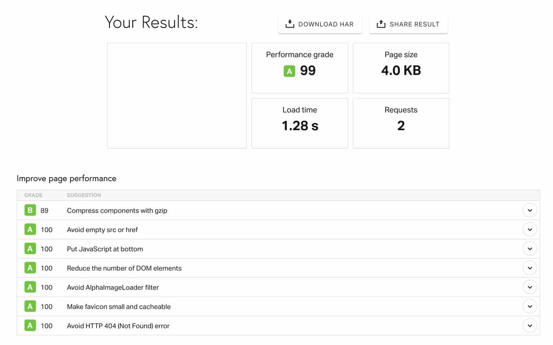
Task: Click the SHARE RESULT button
Action: 408,24
